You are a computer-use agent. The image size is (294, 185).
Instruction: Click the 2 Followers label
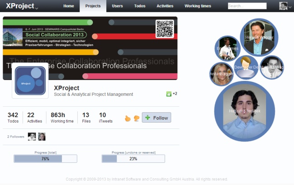tap(16, 137)
